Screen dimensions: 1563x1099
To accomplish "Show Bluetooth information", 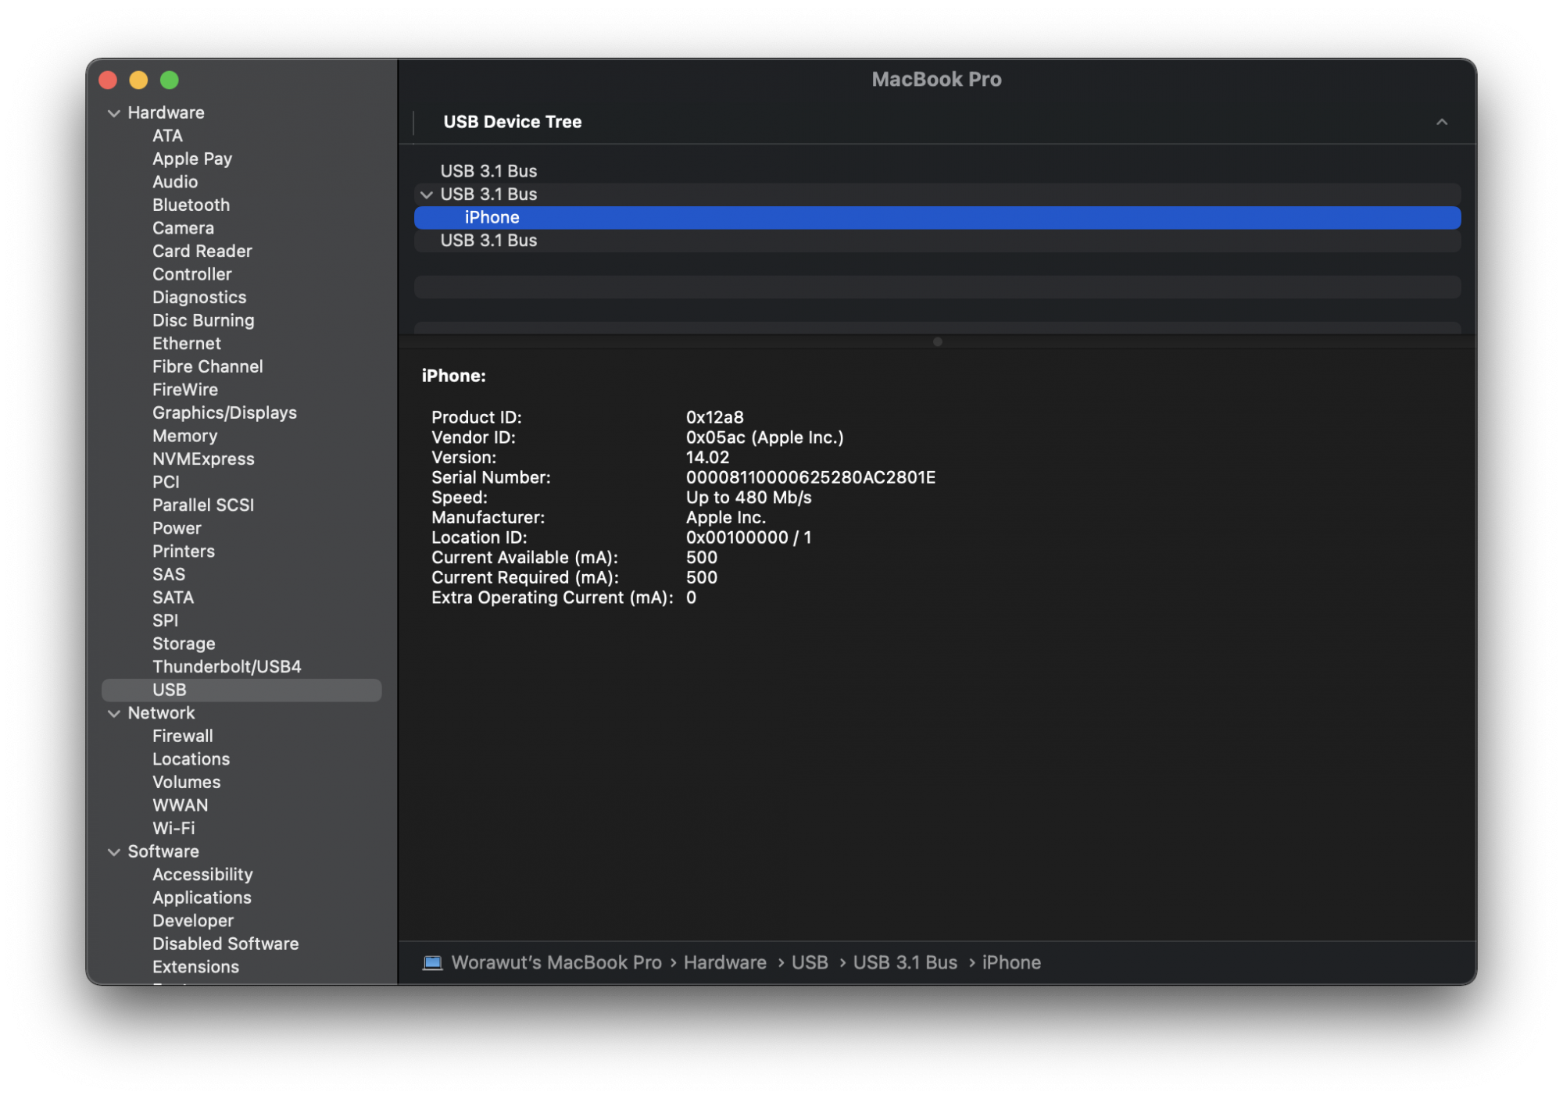I will tap(191, 205).
